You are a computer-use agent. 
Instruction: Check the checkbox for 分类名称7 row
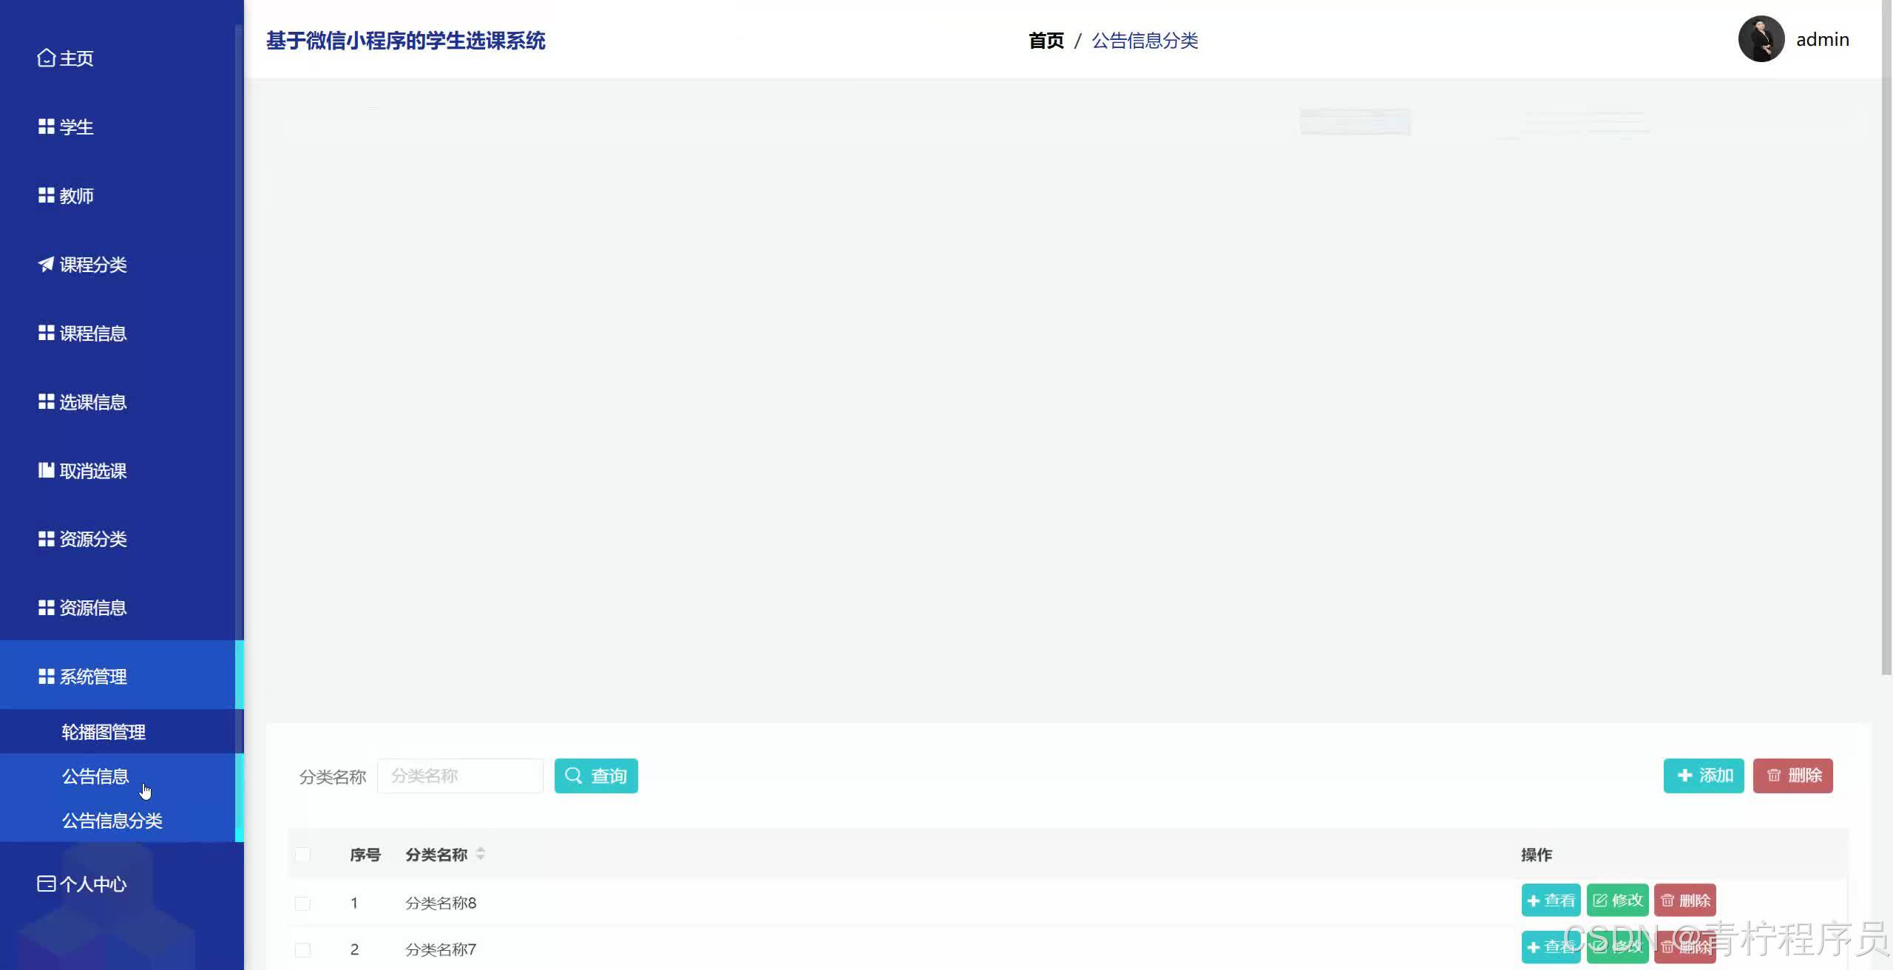click(302, 949)
